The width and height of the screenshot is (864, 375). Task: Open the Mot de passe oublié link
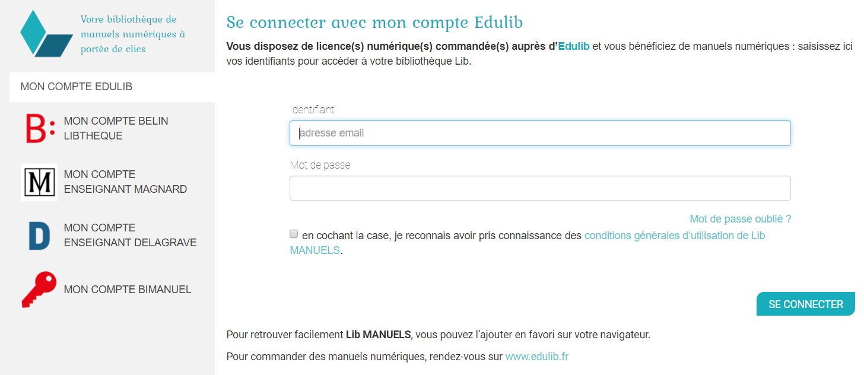pyautogui.click(x=740, y=219)
